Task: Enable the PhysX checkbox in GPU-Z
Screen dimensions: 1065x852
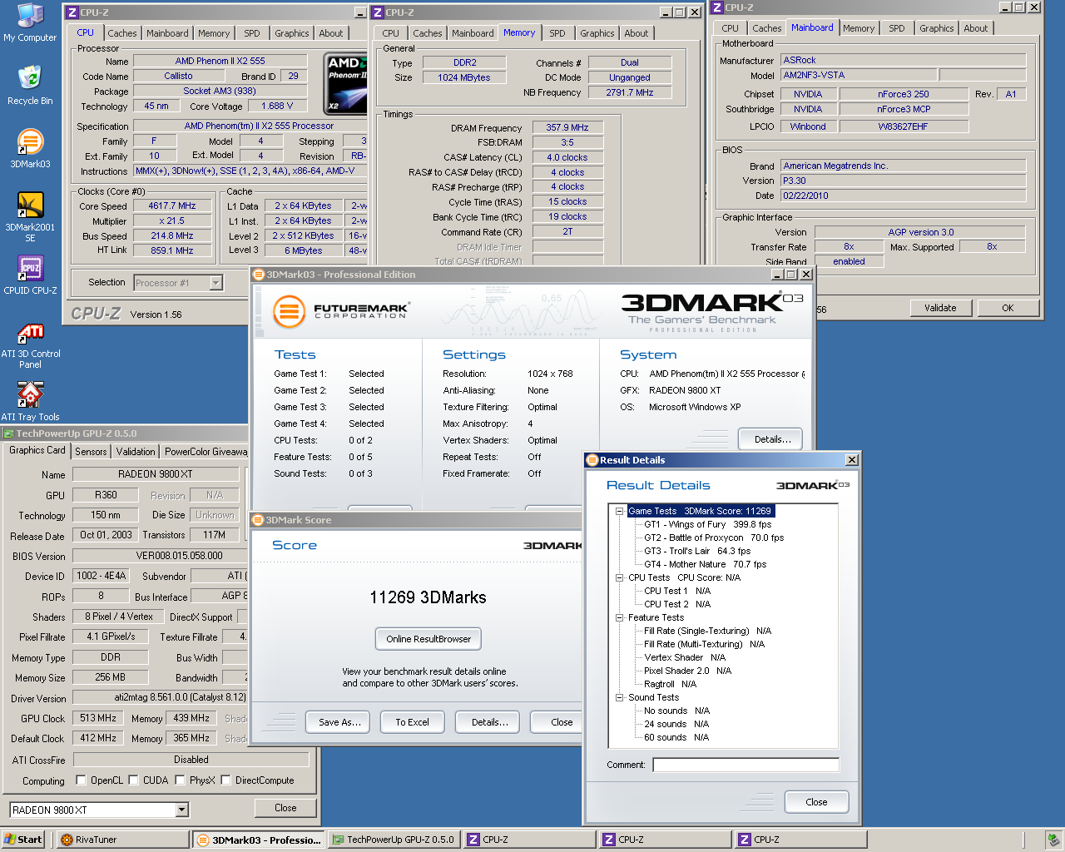Action: (180, 780)
